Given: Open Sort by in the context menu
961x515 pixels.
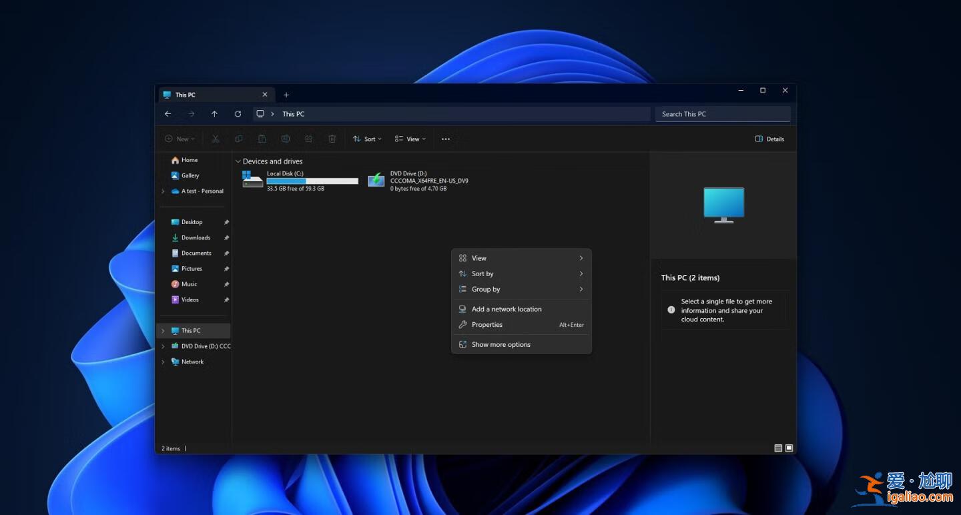Looking at the screenshot, I should coord(482,274).
